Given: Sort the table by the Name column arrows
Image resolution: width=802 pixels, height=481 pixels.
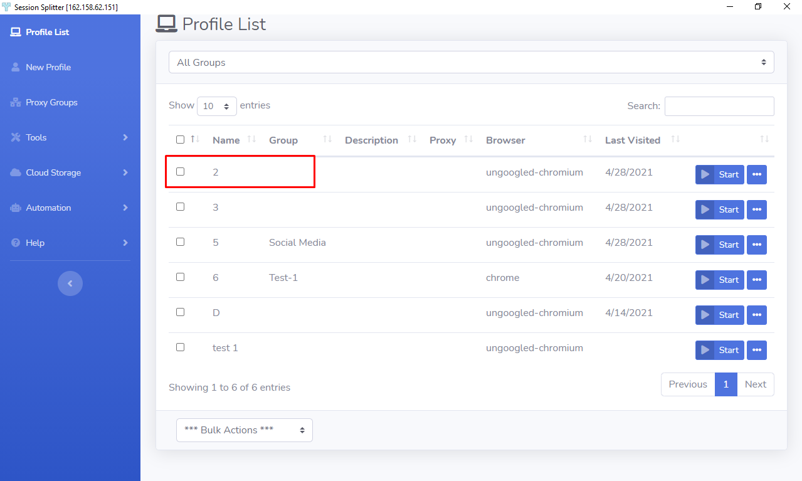Looking at the screenshot, I should (x=252, y=139).
